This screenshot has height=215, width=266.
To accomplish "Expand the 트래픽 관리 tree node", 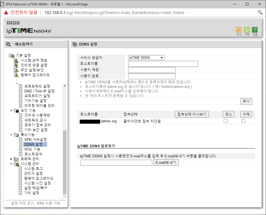I will point(11,159).
